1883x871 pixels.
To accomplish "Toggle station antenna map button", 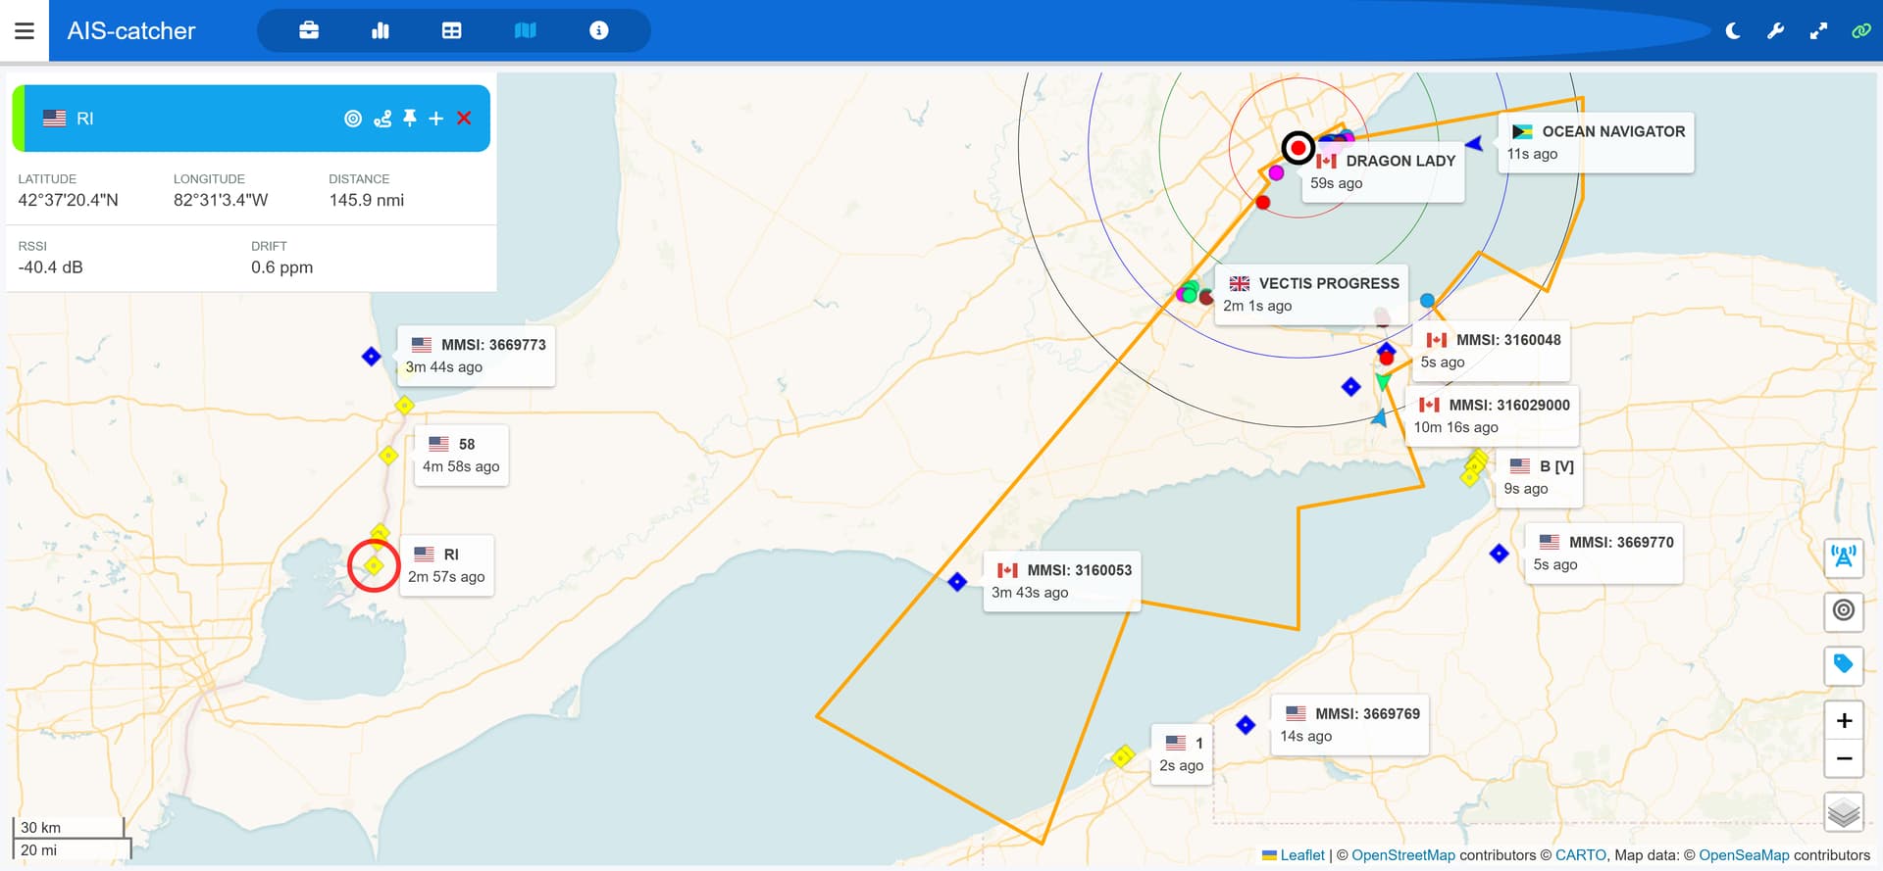I will pyautogui.click(x=1844, y=557).
